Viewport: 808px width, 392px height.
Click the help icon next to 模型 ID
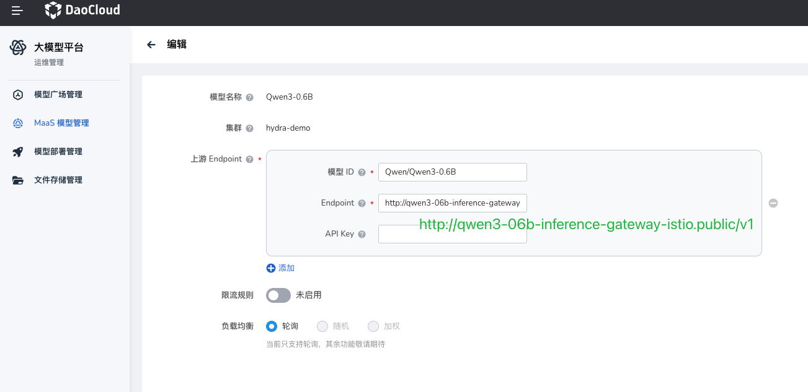362,172
